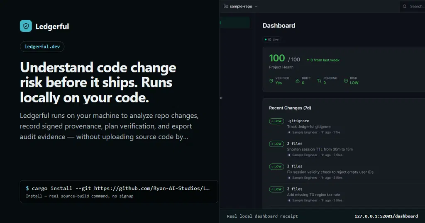This screenshot has width=425, height=223.
Task: Click the repository icon beside sample-repo
Action: tap(225, 6)
